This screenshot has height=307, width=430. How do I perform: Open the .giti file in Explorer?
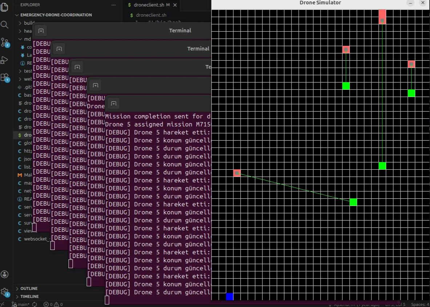pos(25,87)
